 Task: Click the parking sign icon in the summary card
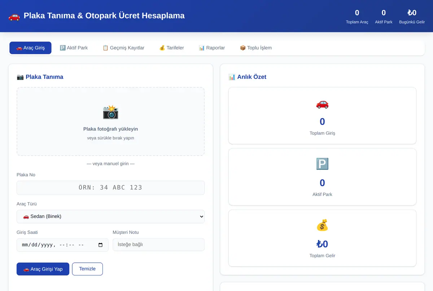pyautogui.click(x=322, y=164)
